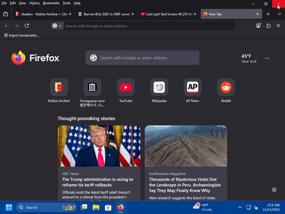Viewport: 285px width, 214px height.
Task: Click the address bar field
Action: tap(149, 26)
